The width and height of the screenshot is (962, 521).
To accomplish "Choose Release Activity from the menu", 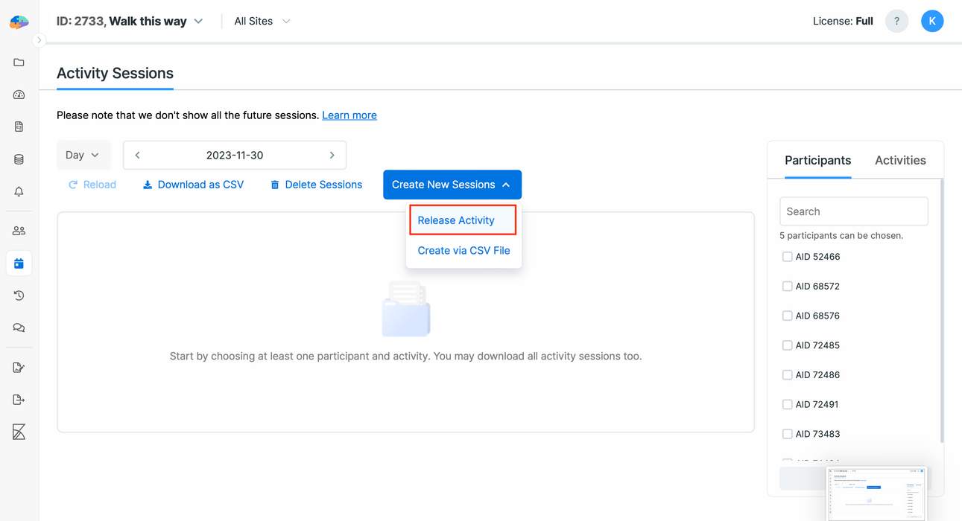I will (456, 220).
